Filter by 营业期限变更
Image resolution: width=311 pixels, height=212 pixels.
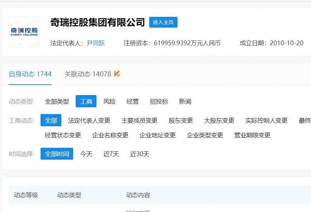(x=252, y=135)
